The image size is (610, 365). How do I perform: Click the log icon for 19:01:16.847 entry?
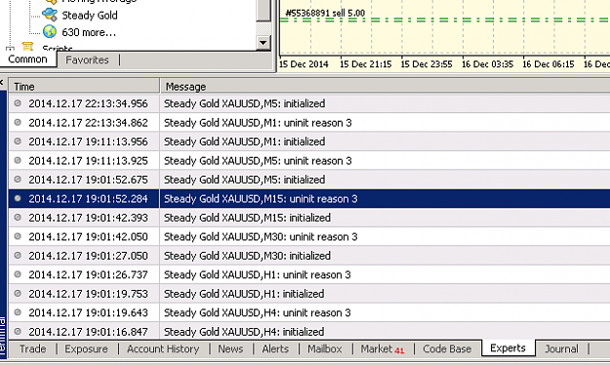18,332
